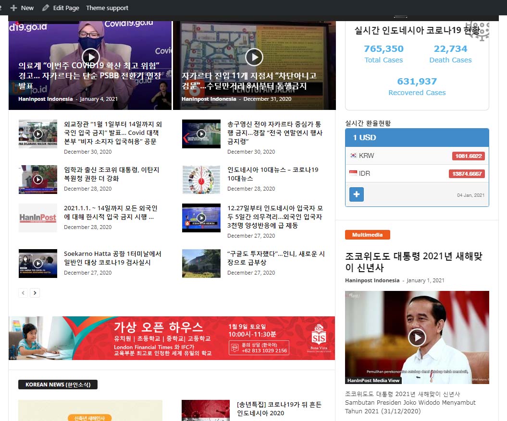Play the Jakarta checkpoint featured video
The height and width of the screenshot is (421, 507).
pos(254,57)
